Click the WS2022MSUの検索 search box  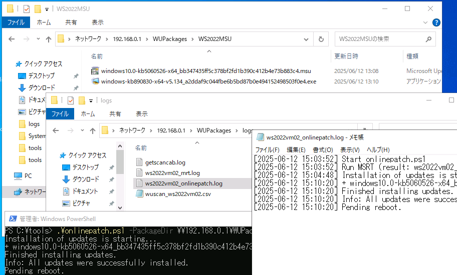point(385,39)
